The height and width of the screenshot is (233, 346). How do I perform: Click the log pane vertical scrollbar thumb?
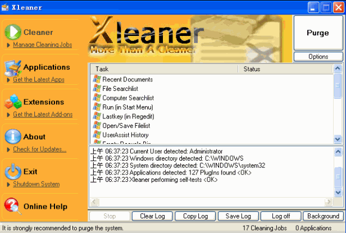click(338, 177)
